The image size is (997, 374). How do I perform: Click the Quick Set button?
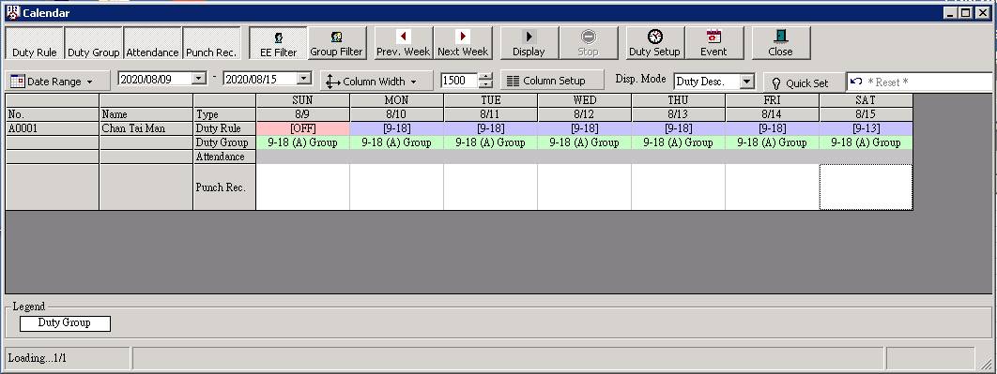click(x=804, y=82)
